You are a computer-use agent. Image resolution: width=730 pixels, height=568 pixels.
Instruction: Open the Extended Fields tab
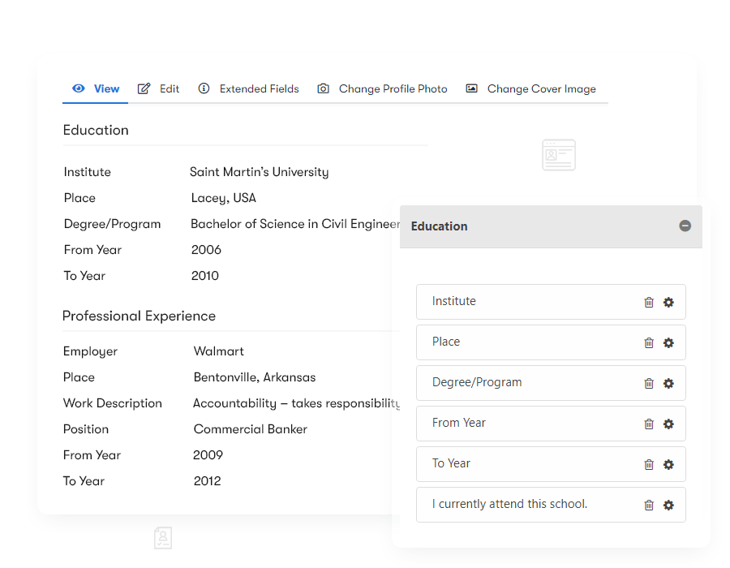(x=249, y=89)
